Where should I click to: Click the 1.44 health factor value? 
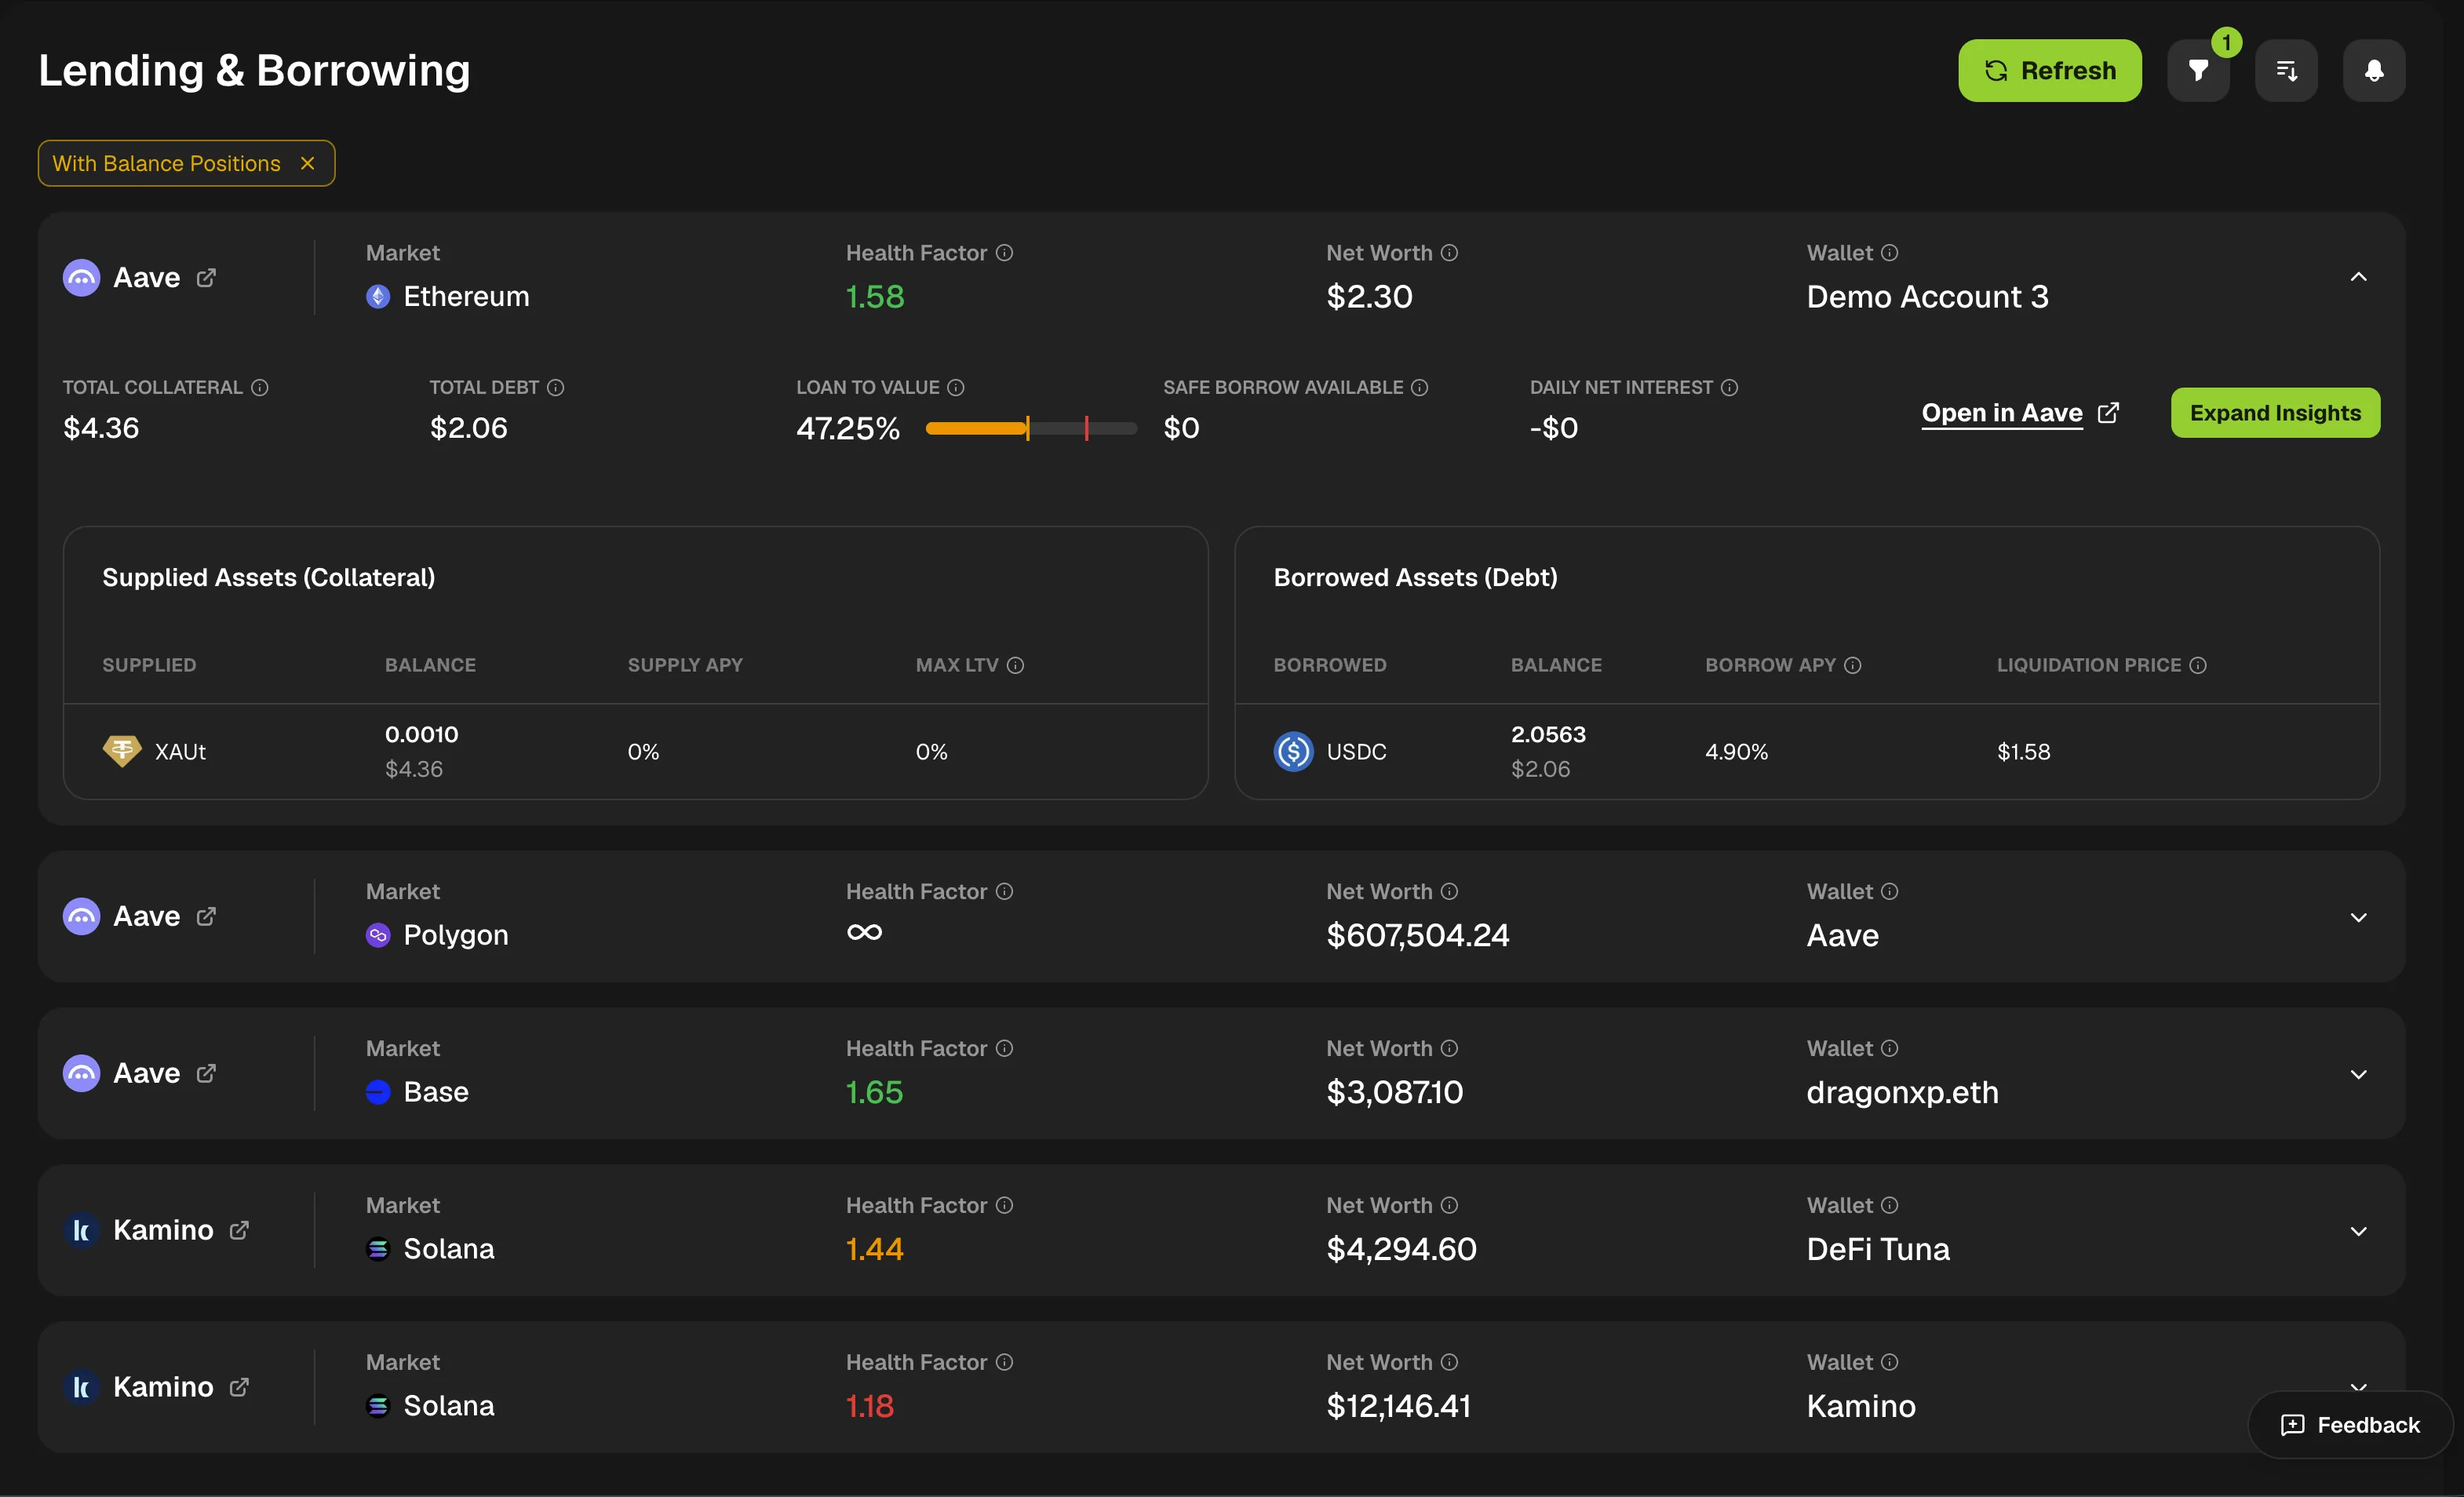coord(874,1249)
